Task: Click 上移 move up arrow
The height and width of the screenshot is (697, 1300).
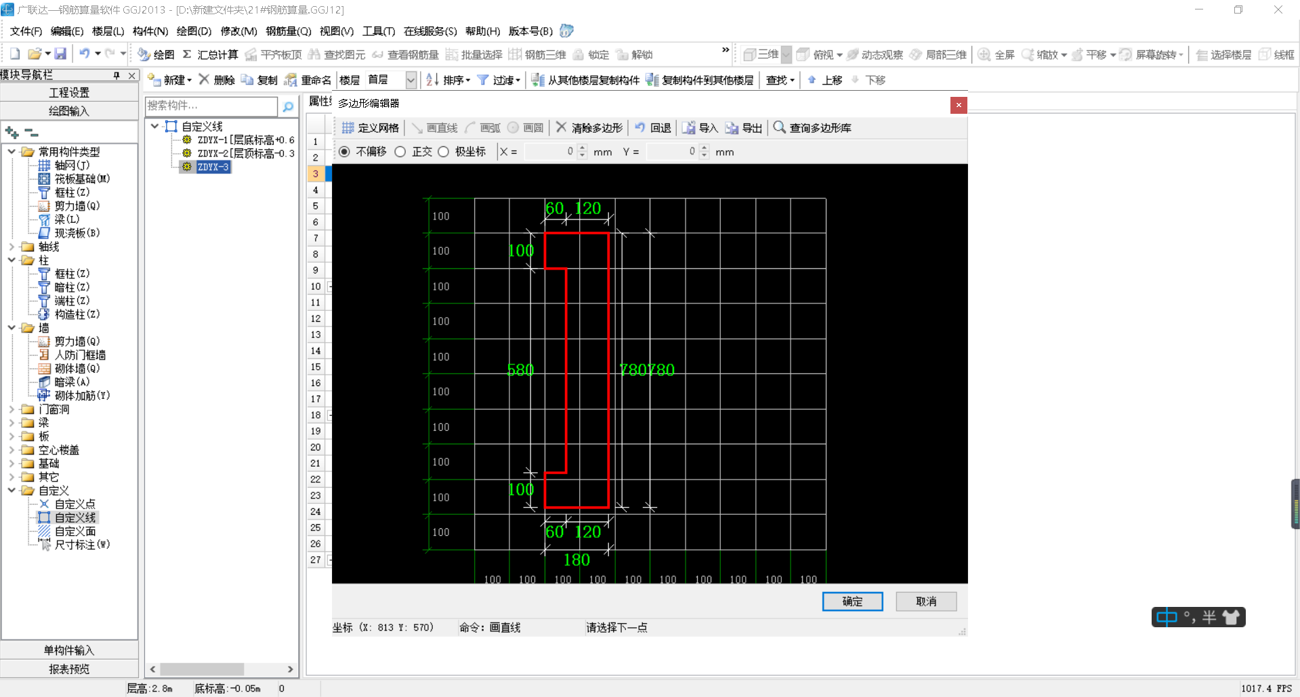Action: point(812,80)
